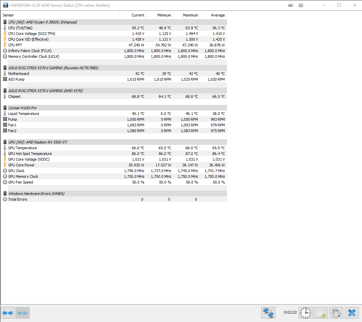Click the Maximum column header

[x=186, y=15]
